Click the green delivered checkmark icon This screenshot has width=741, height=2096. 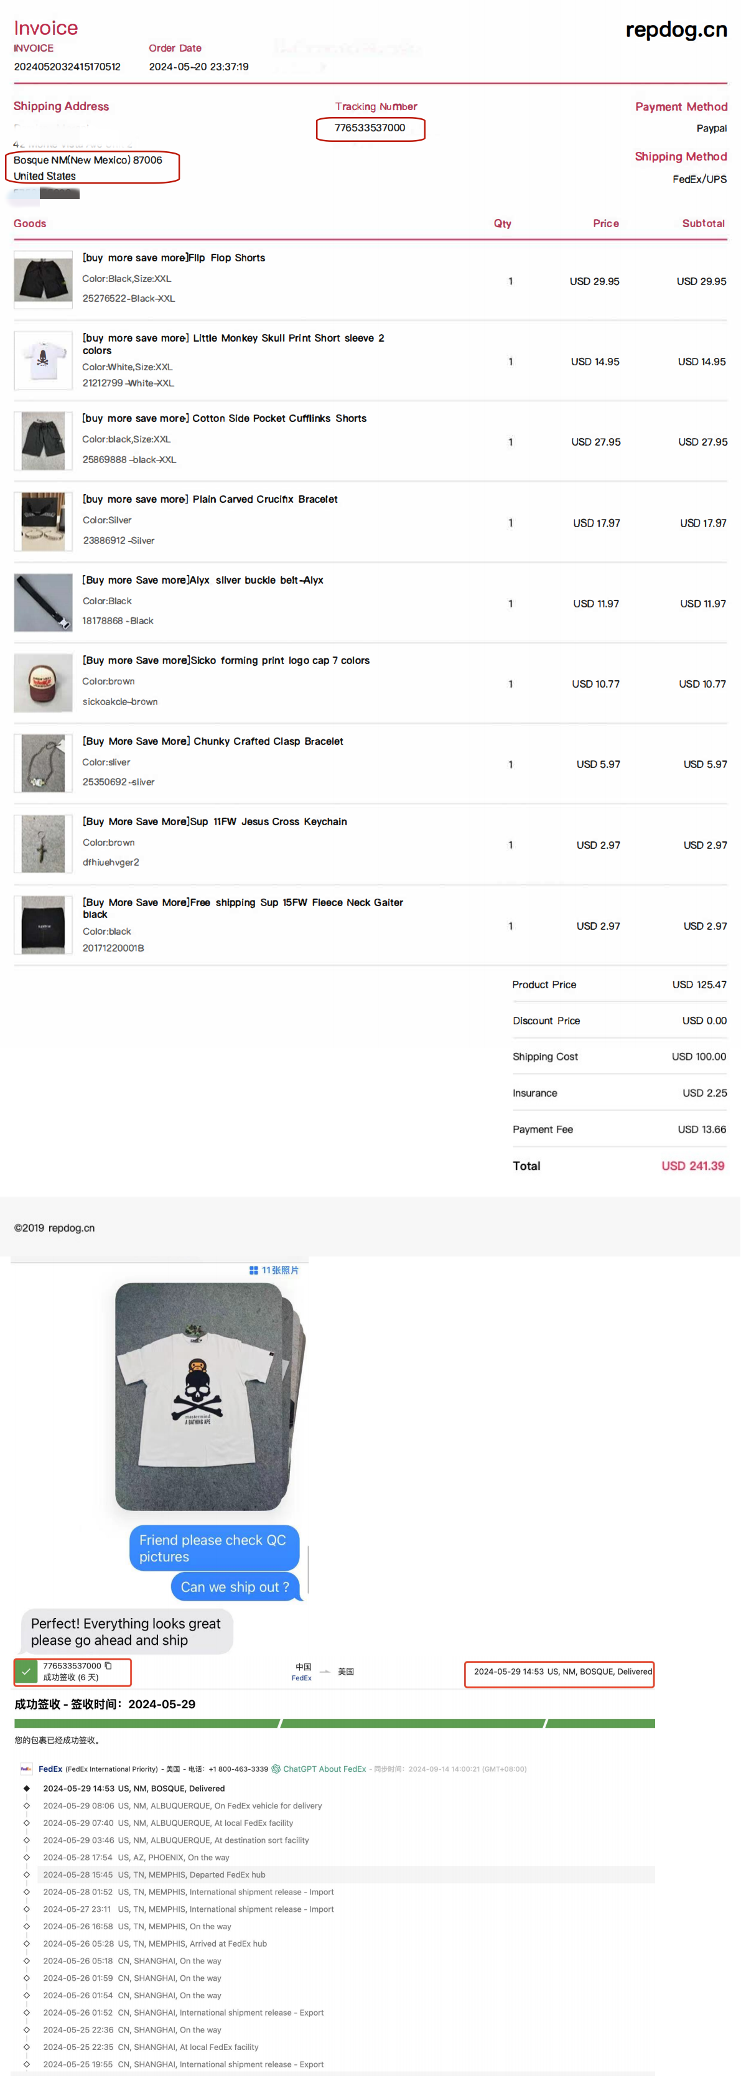click(x=26, y=1672)
